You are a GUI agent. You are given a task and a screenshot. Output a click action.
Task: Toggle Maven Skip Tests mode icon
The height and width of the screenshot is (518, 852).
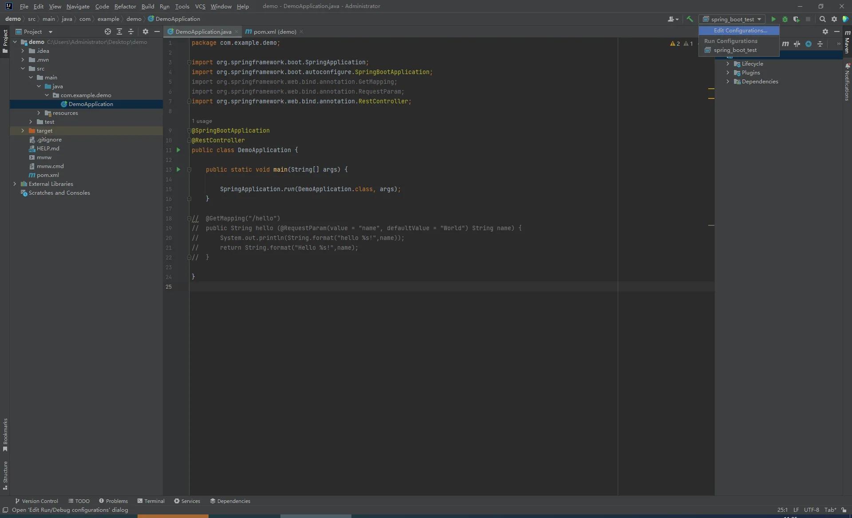[809, 44]
